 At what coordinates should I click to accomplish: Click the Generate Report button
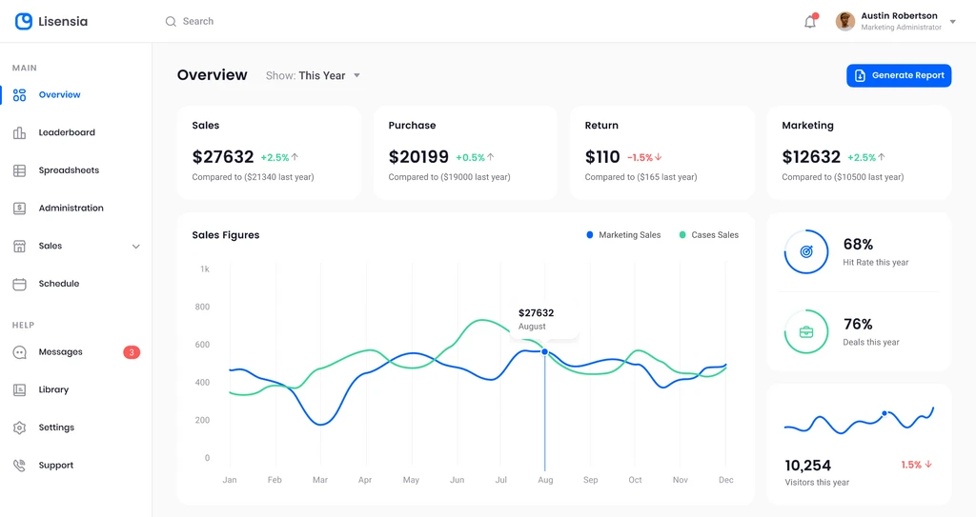point(899,75)
